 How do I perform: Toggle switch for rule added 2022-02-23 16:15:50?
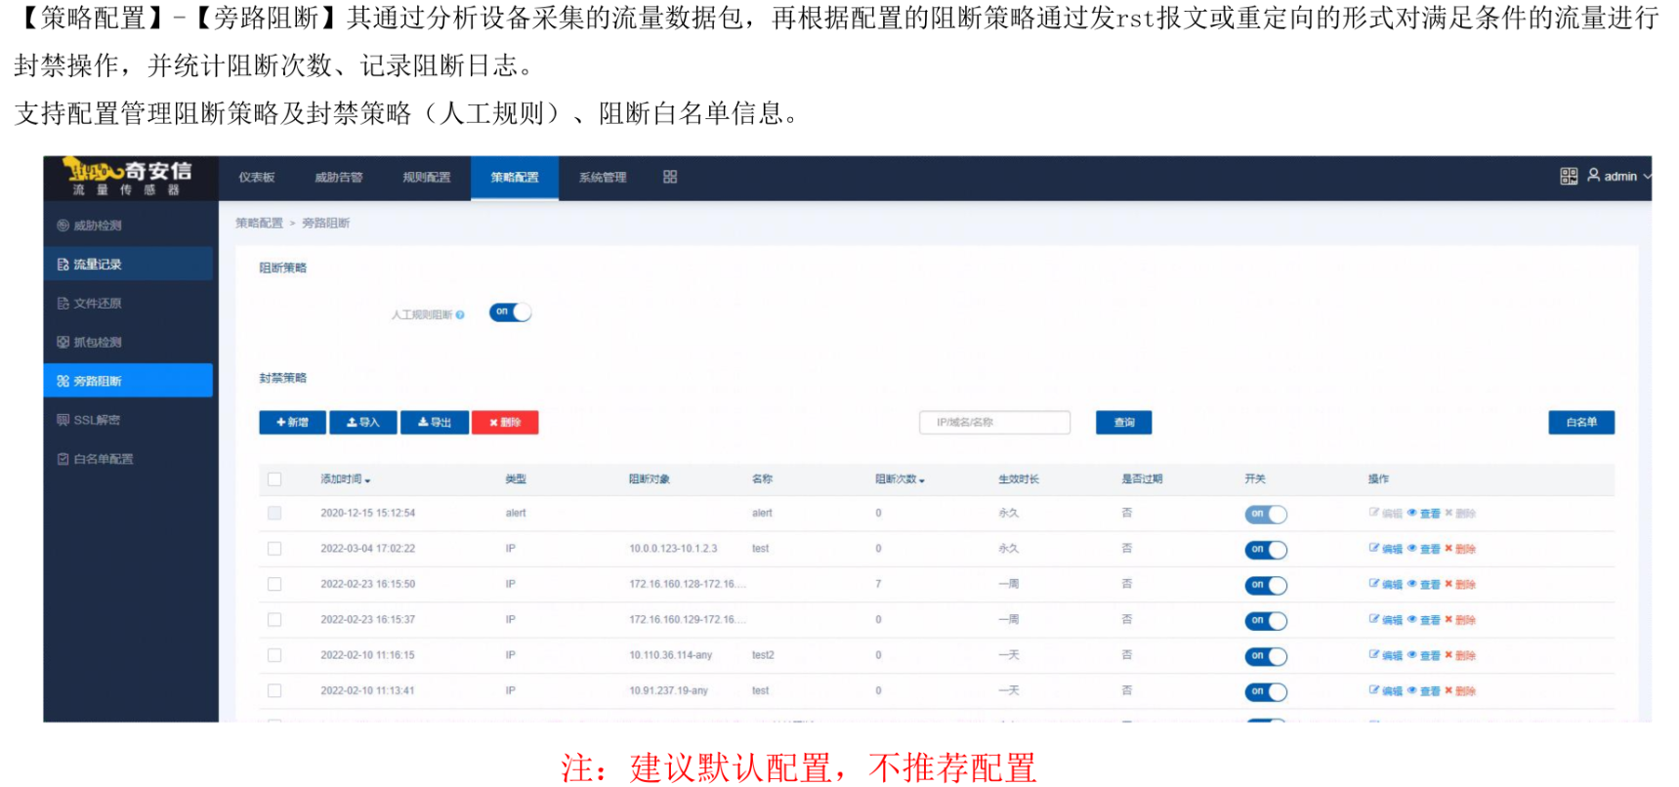click(1266, 585)
